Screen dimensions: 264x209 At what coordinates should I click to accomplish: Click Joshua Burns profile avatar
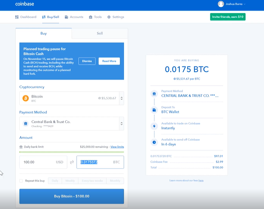click(221, 4)
